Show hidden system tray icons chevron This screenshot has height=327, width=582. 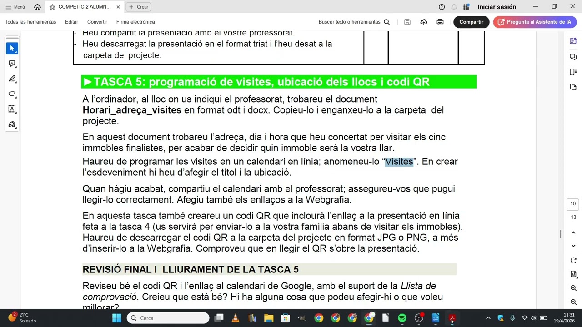point(488,318)
